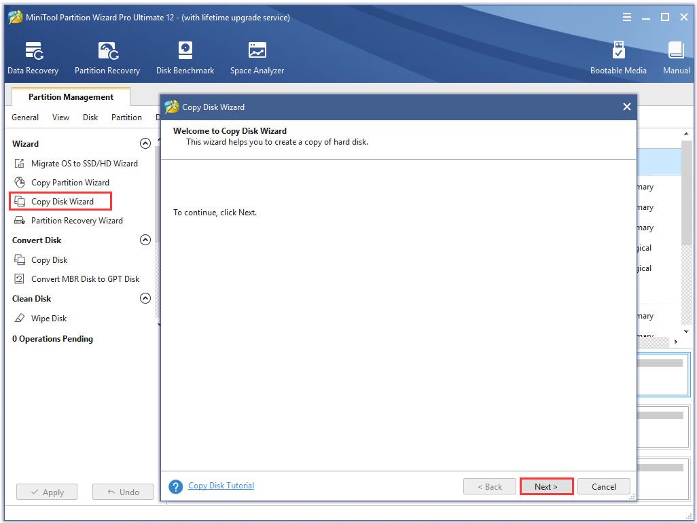Select Partition Recovery Wizard entry
This screenshot has width=697, height=523.
click(77, 220)
